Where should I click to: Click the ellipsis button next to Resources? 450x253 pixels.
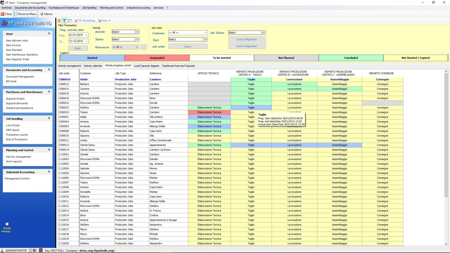[x=144, y=47]
